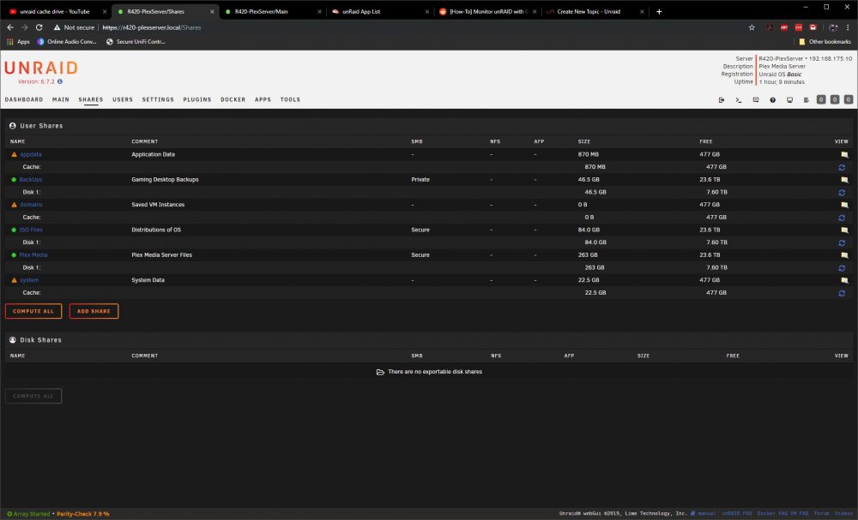This screenshot has width=858, height=520.
Task: Open the system Info monitor icon
Action: (789, 100)
